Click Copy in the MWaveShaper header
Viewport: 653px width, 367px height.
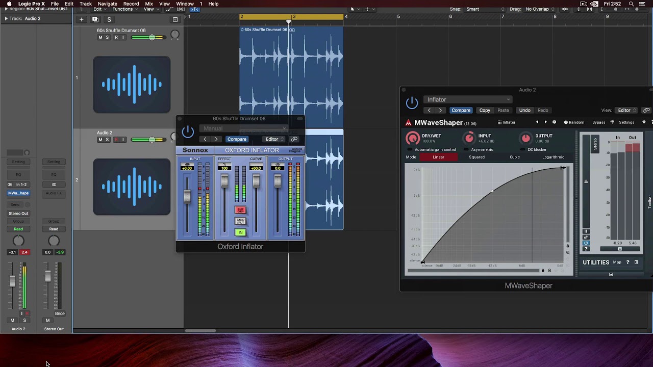click(485, 110)
